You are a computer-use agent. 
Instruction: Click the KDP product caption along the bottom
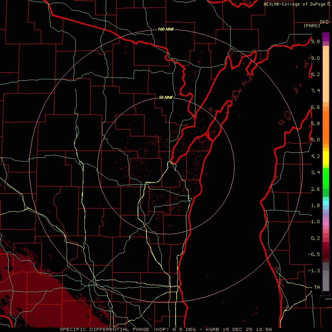166,329
